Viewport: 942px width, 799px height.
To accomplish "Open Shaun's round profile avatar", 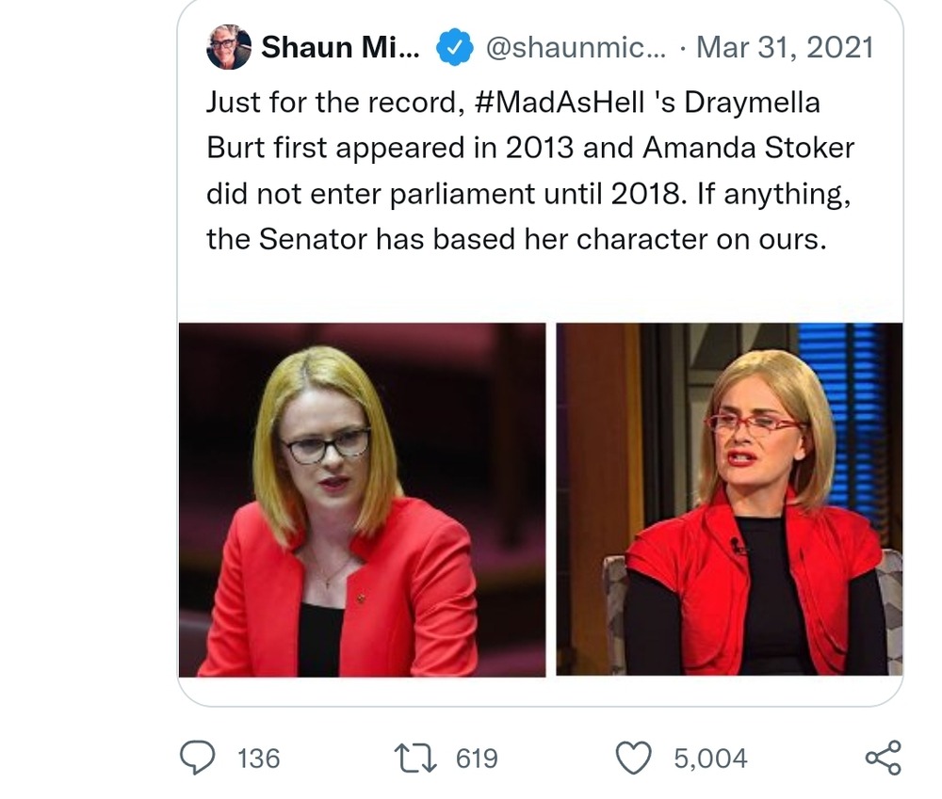I will coord(229,47).
